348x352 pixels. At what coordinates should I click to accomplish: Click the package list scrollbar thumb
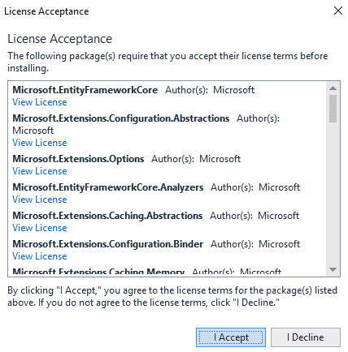pos(333,109)
